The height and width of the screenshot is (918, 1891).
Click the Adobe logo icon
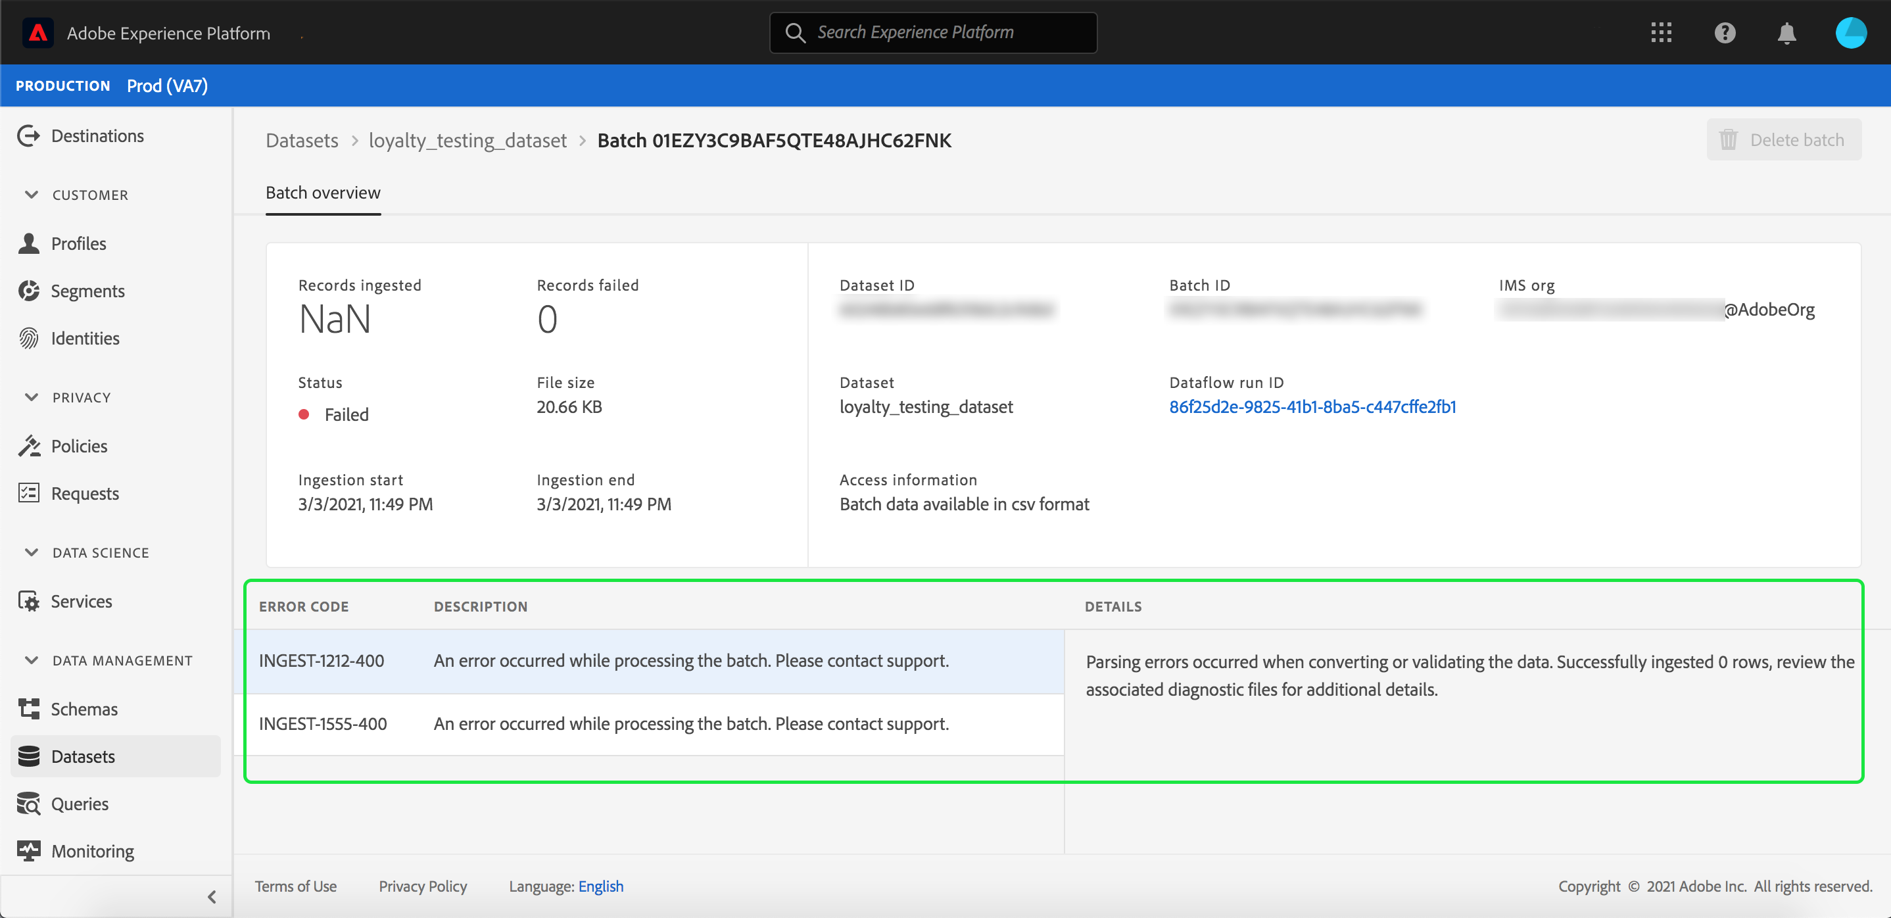tap(38, 33)
